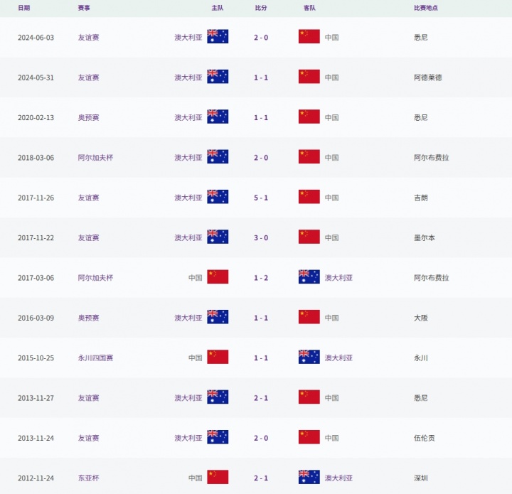Click China flag in the 2017-11-22 墨尔本 match
This screenshot has height=494, width=512.
tap(309, 237)
